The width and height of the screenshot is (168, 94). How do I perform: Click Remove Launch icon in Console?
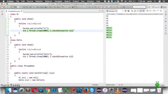pos(125,11)
